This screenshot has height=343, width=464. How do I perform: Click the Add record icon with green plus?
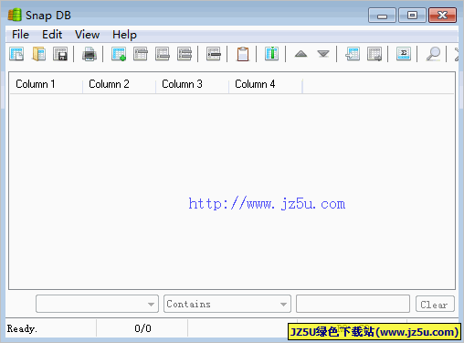[119, 54]
